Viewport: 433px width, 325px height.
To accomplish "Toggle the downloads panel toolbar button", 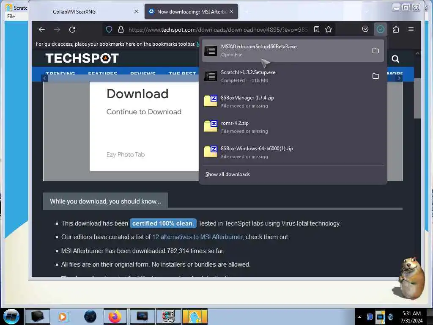I will coord(380,29).
